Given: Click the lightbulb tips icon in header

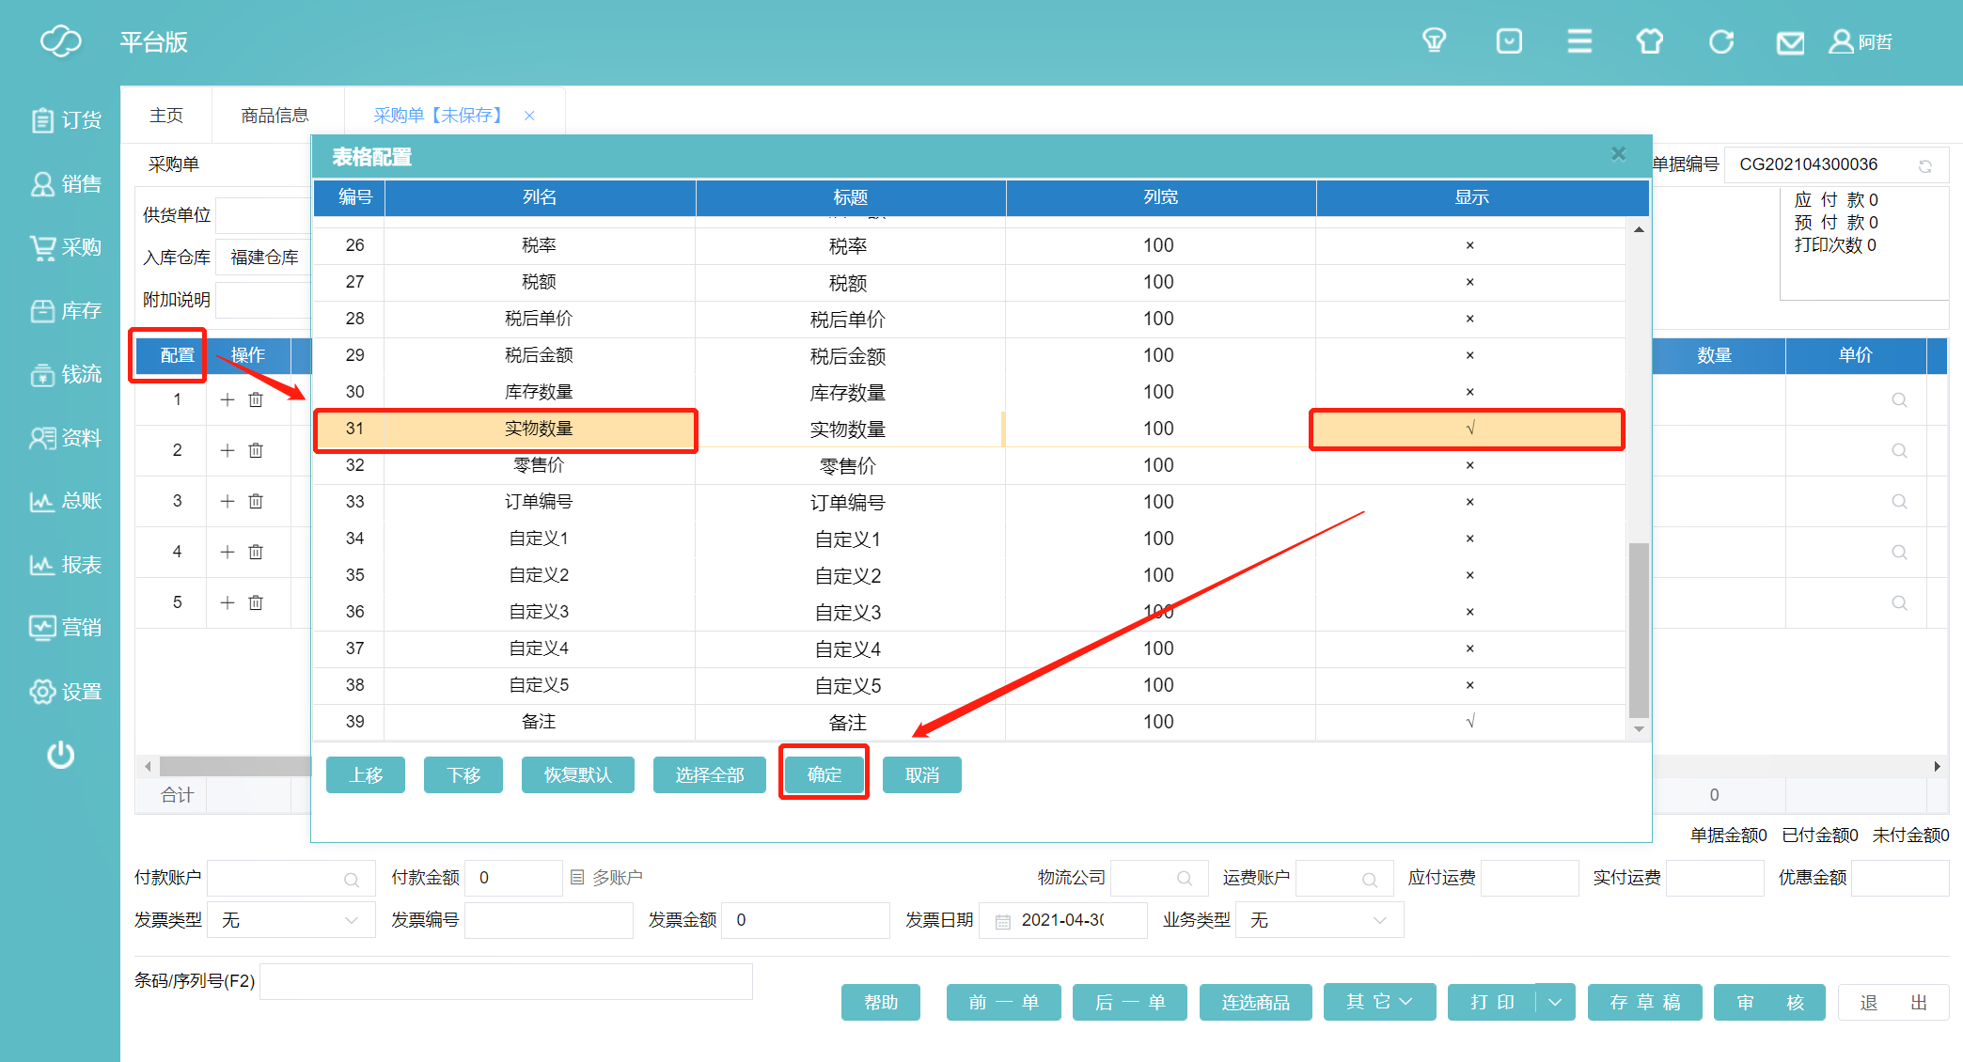Looking at the screenshot, I should click(1434, 41).
